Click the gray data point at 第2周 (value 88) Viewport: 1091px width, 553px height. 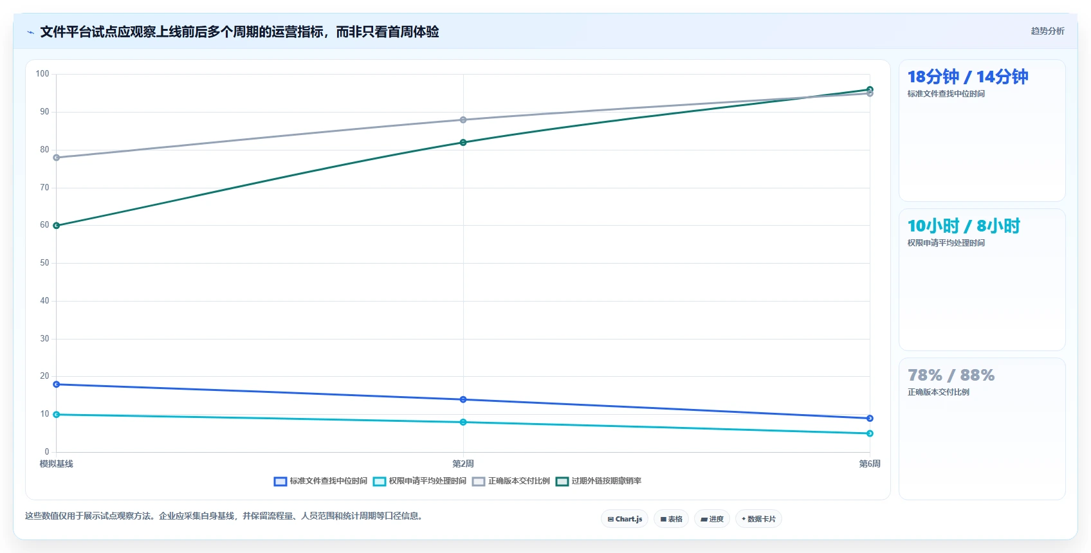(463, 120)
